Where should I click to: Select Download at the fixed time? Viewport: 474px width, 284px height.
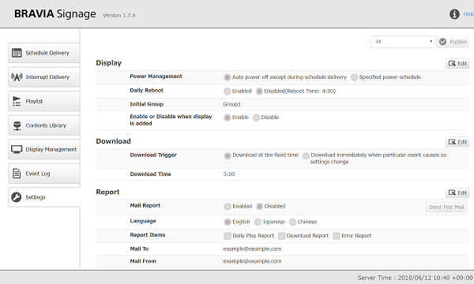tap(228, 155)
